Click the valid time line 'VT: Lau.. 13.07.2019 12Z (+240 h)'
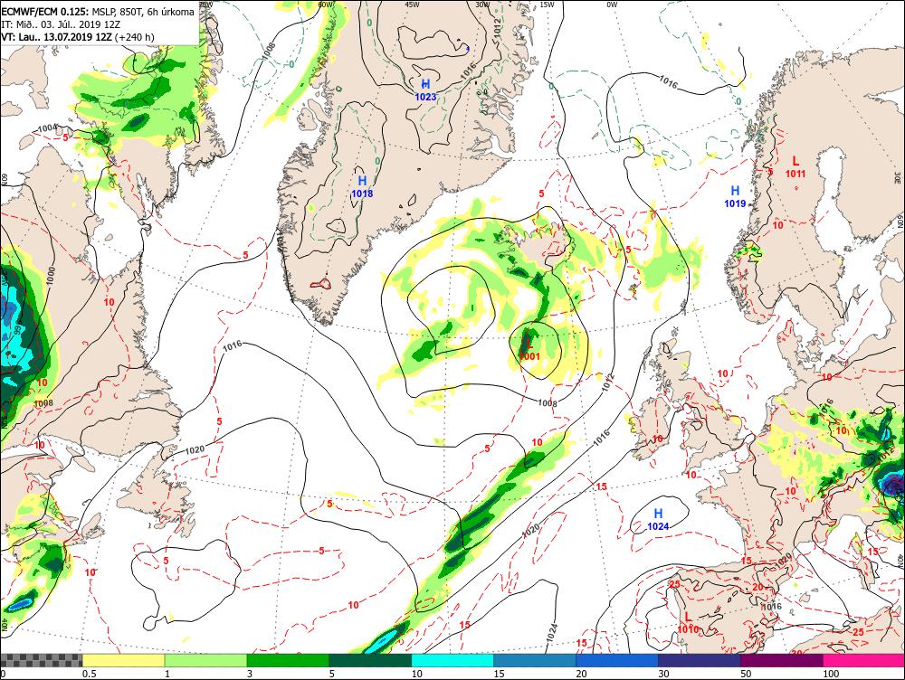Viewport: 905px width, 680px height. (x=78, y=37)
